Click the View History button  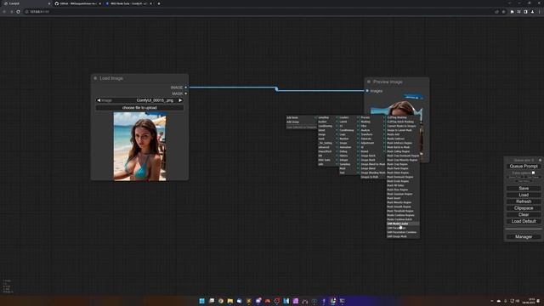point(524,181)
